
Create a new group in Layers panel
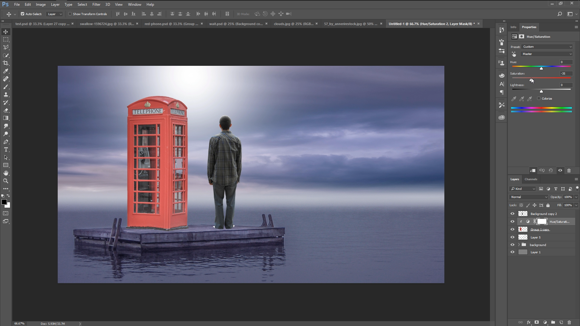pyautogui.click(x=553, y=322)
